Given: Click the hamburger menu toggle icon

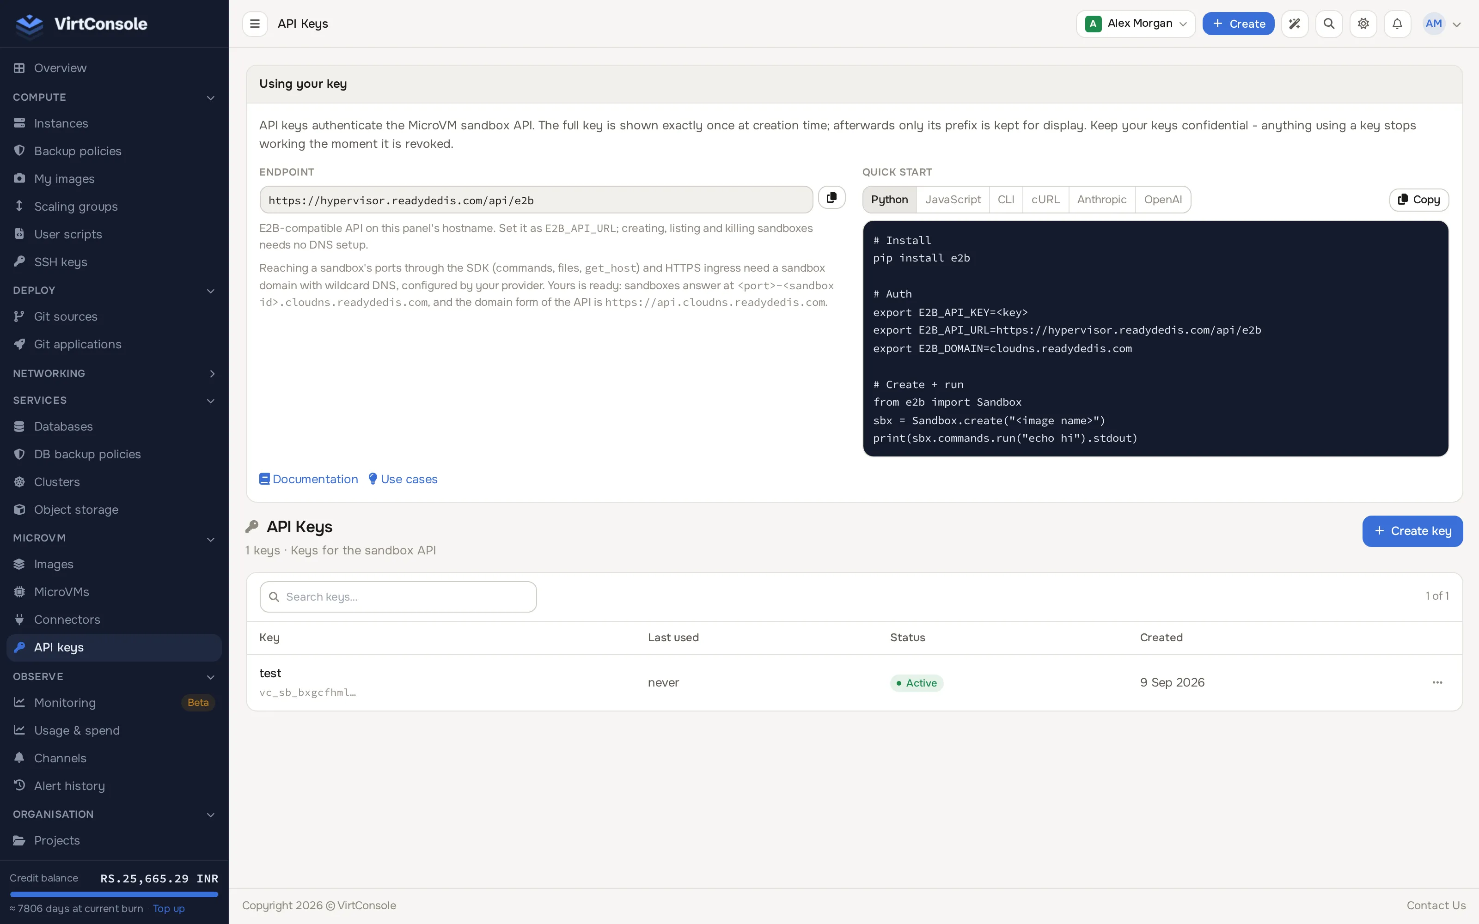Looking at the screenshot, I should [x=255, y=24].
